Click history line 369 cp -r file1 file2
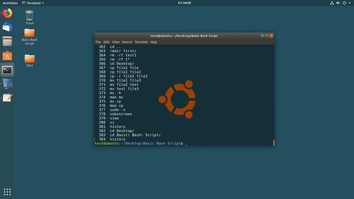The image size is (354, 199). 123,76
